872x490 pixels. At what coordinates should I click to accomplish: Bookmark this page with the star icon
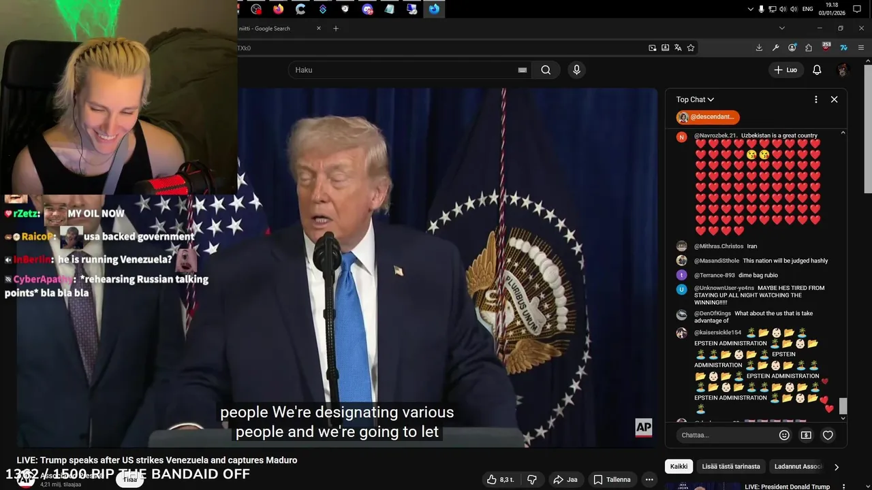[691, 48]
